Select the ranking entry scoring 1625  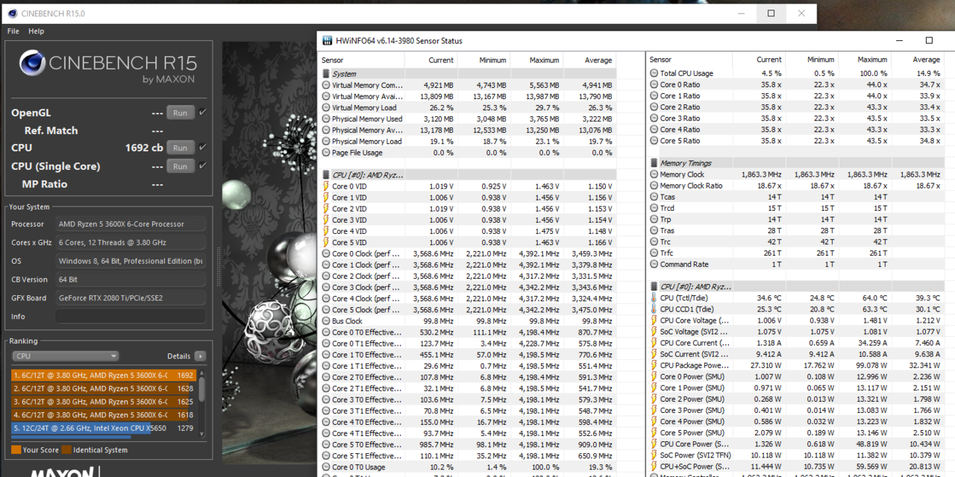coord(104,402)
